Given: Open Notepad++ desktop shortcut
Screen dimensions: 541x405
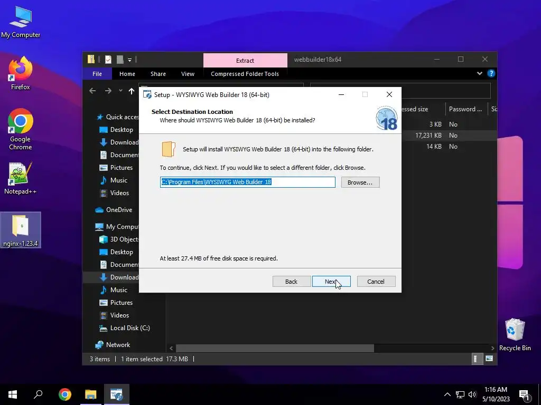Looking at the screenshot, I should pyautogui.click(x=21, y=178).
